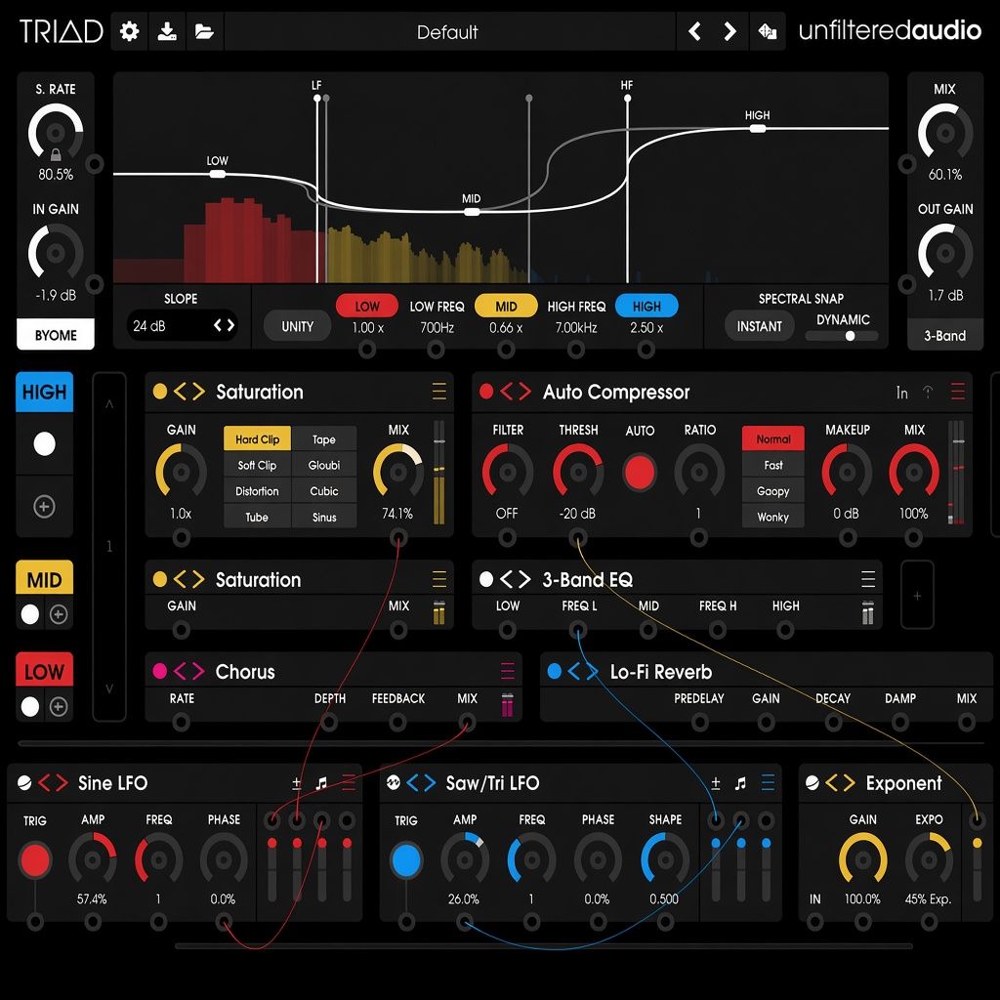1000x1000 pixels.
Task: Click the BYOME button
Action: [56, 335]
